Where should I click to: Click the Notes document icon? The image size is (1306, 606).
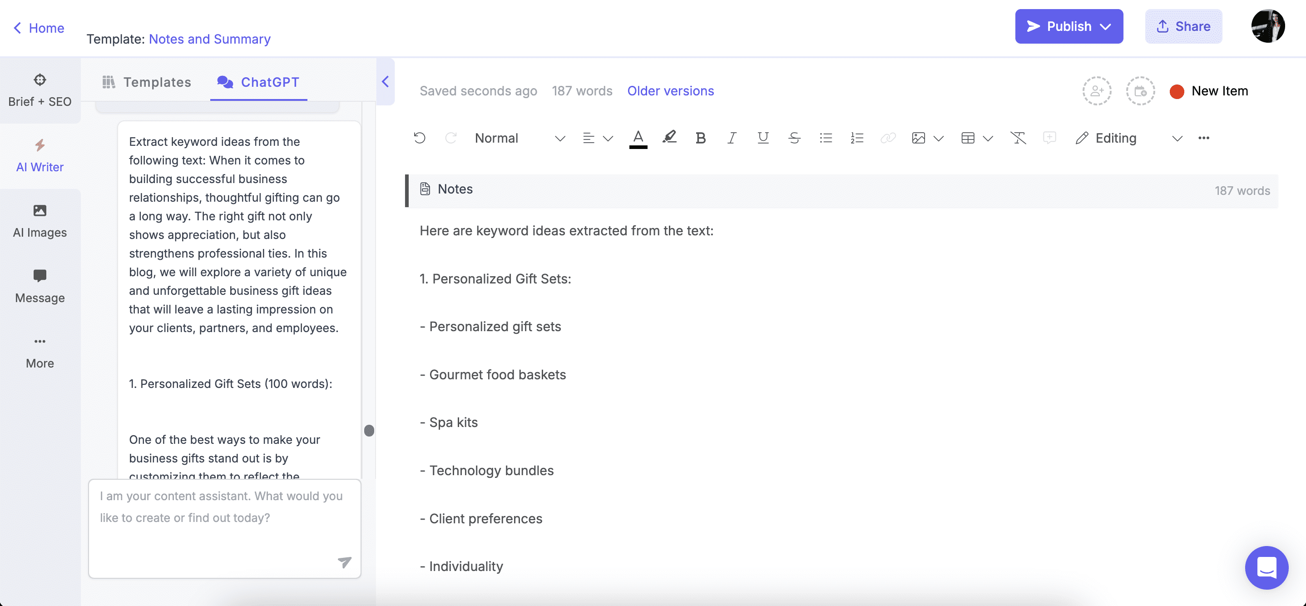click(x=425, y=189)
